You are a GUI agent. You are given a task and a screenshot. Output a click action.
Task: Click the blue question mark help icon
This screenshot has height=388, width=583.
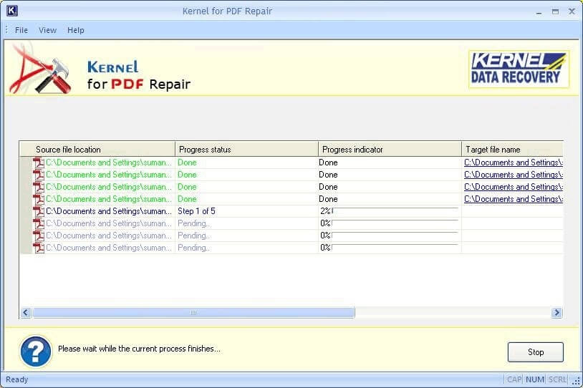pos(36,351)
